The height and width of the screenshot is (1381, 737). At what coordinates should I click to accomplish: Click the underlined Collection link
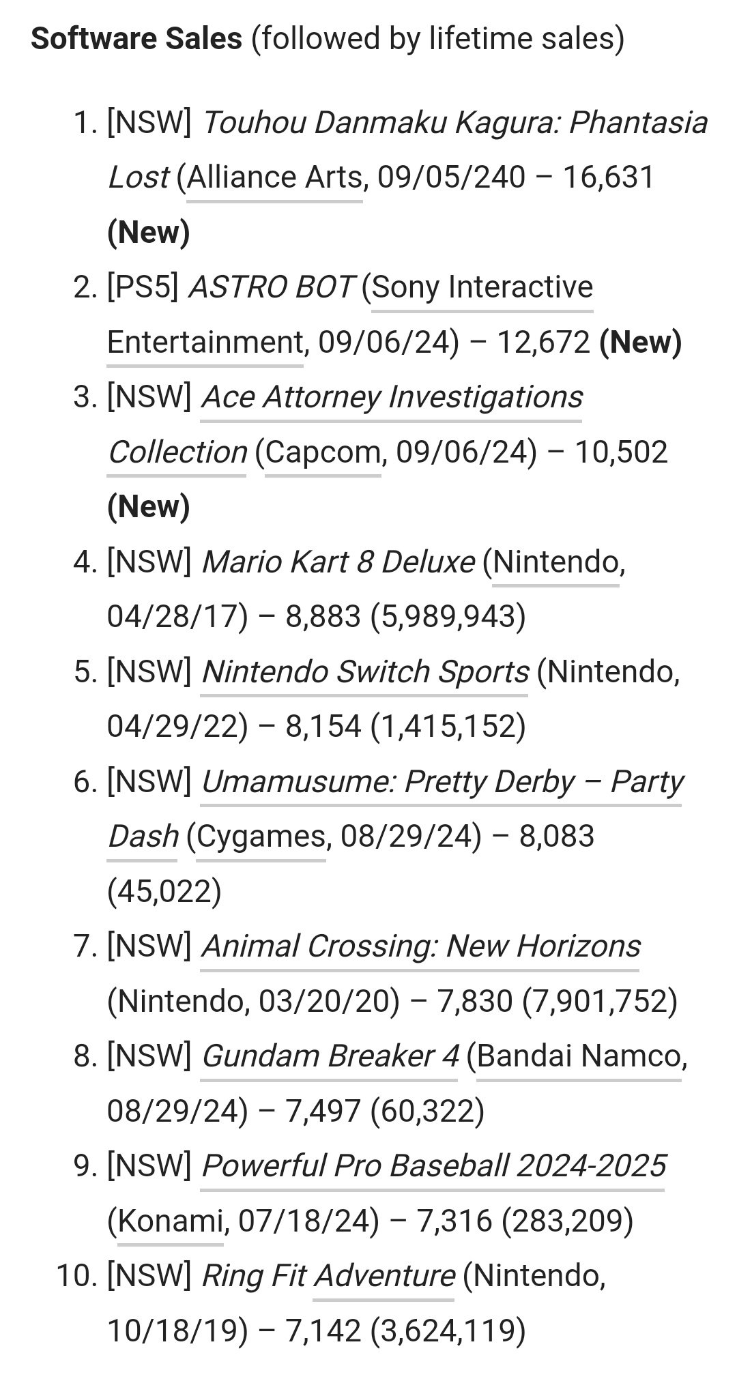click(x=177, y=452)
